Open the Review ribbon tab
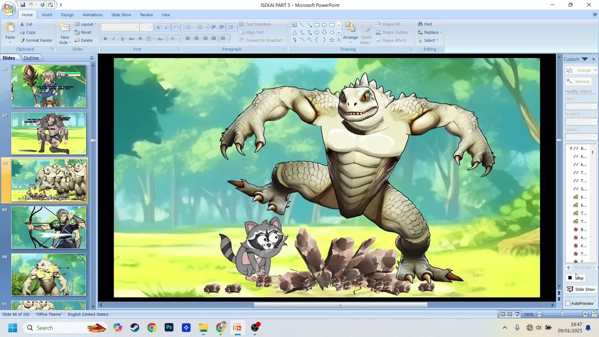The width and height of the screenshot is (599, 337). [x=146, y=15]
